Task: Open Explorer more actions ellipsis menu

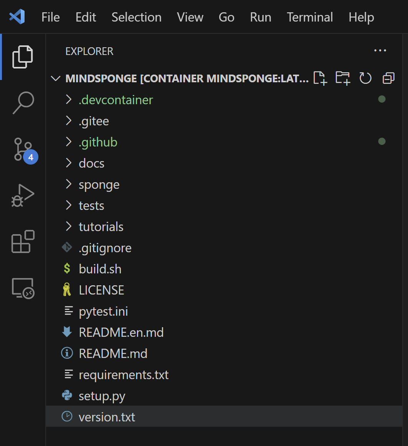Action: pos(380,51)
